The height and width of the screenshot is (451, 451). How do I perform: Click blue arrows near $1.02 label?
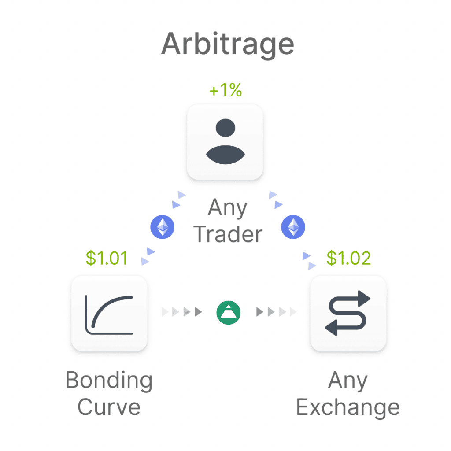[x=309, y=261]
